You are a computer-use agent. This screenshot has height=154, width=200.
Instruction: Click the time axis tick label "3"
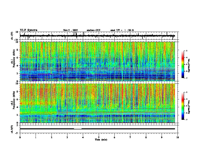(67, 137)
